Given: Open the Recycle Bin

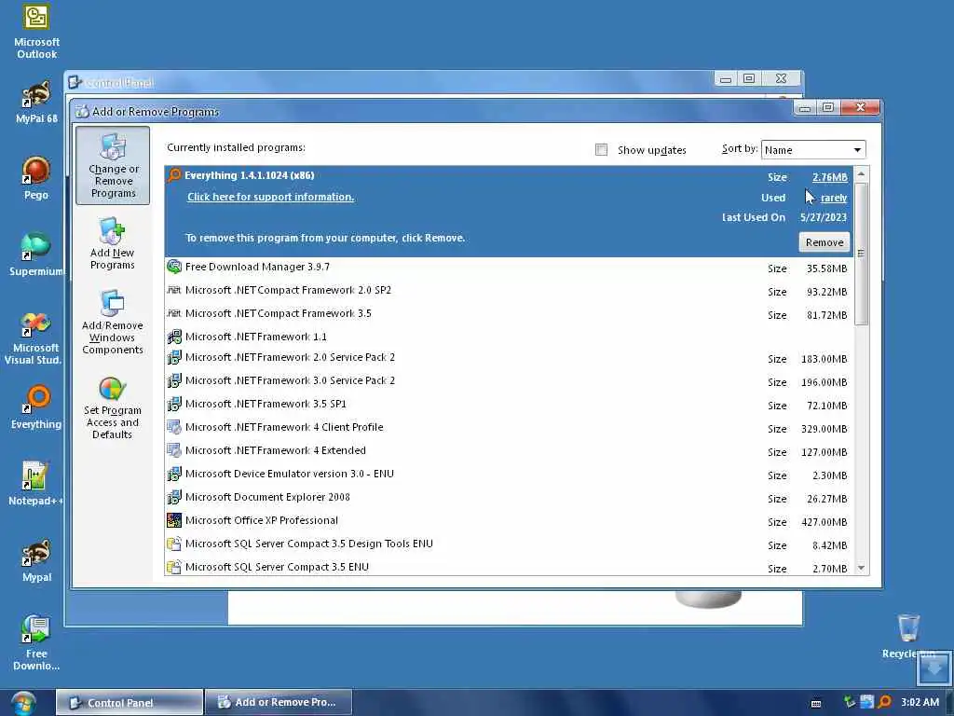Looking at the screenshot, I should click(908, 636).
